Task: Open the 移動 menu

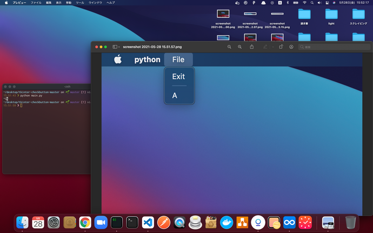Action: pyautogui.click(x=69, y=3)
